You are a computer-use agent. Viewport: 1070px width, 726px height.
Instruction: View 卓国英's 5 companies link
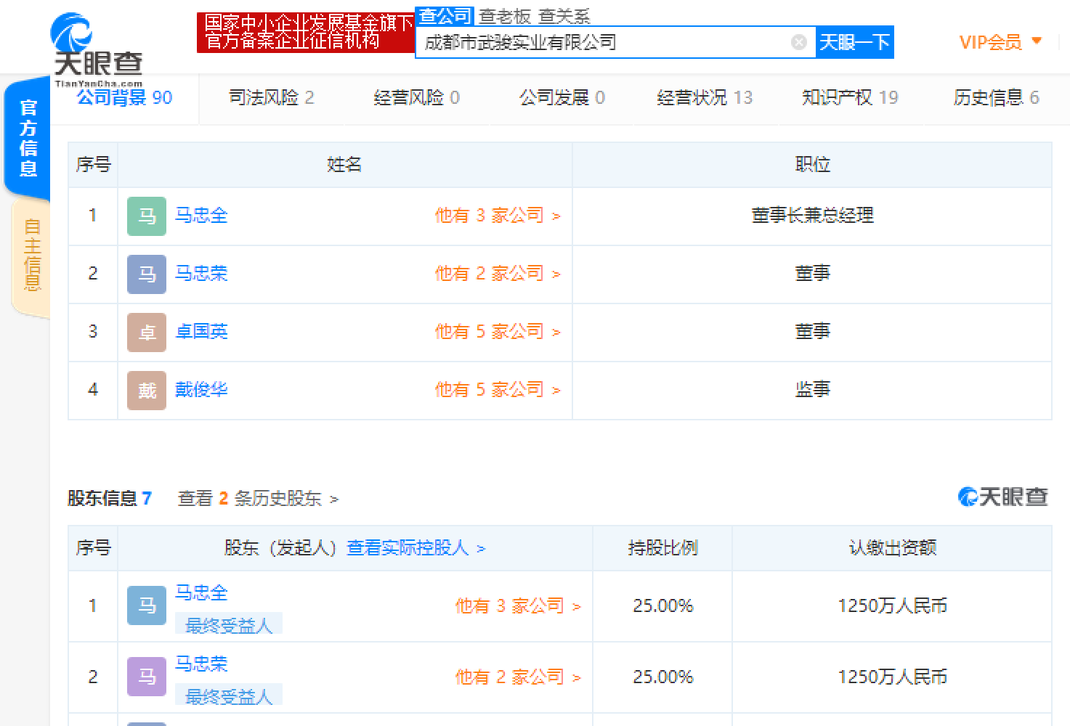(x=498, y=332)
